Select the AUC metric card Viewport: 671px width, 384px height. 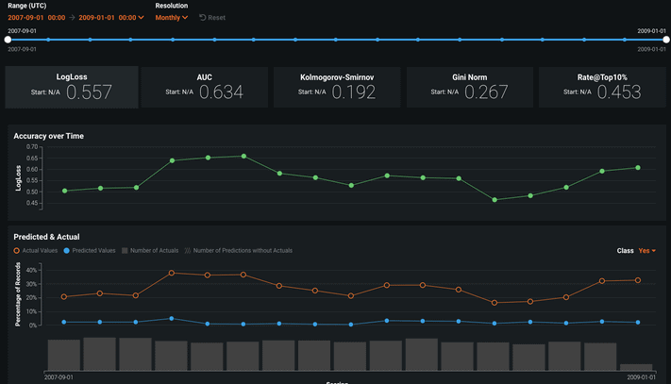click(x=204, y=87)
